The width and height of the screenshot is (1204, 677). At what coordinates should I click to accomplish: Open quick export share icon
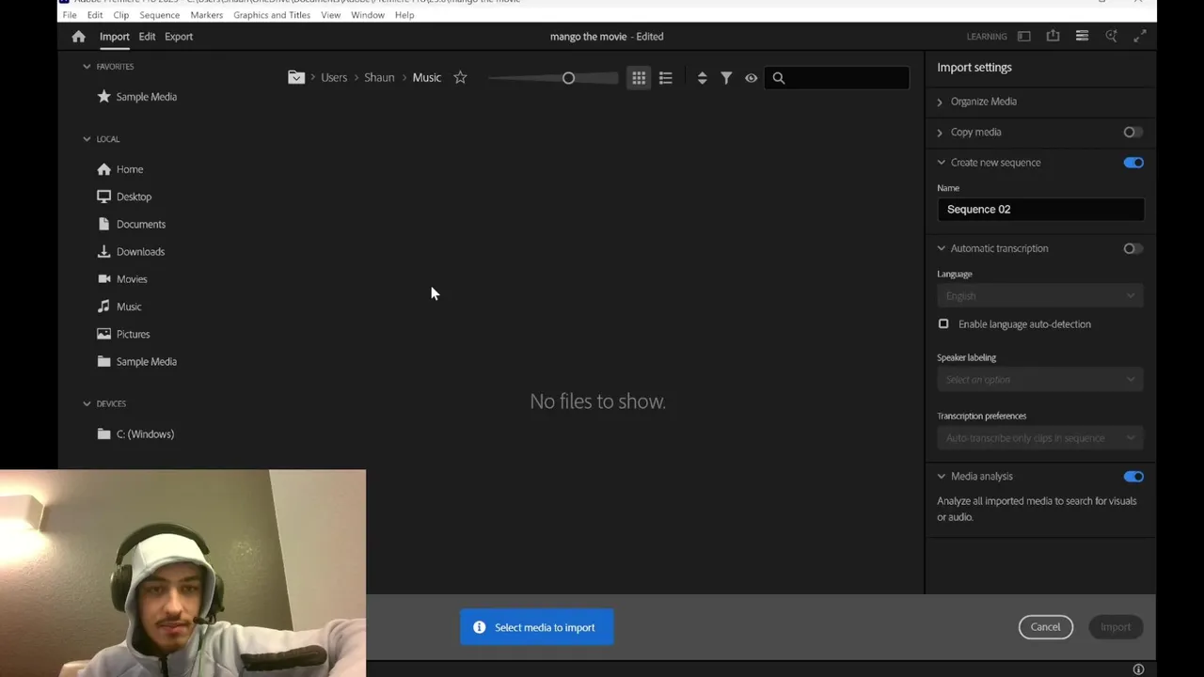[x=1053, y=36]
